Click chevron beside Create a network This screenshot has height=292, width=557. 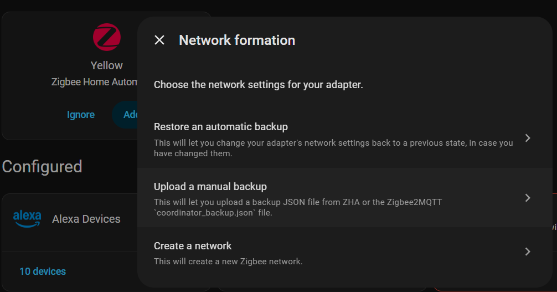[x=528, y=252]
